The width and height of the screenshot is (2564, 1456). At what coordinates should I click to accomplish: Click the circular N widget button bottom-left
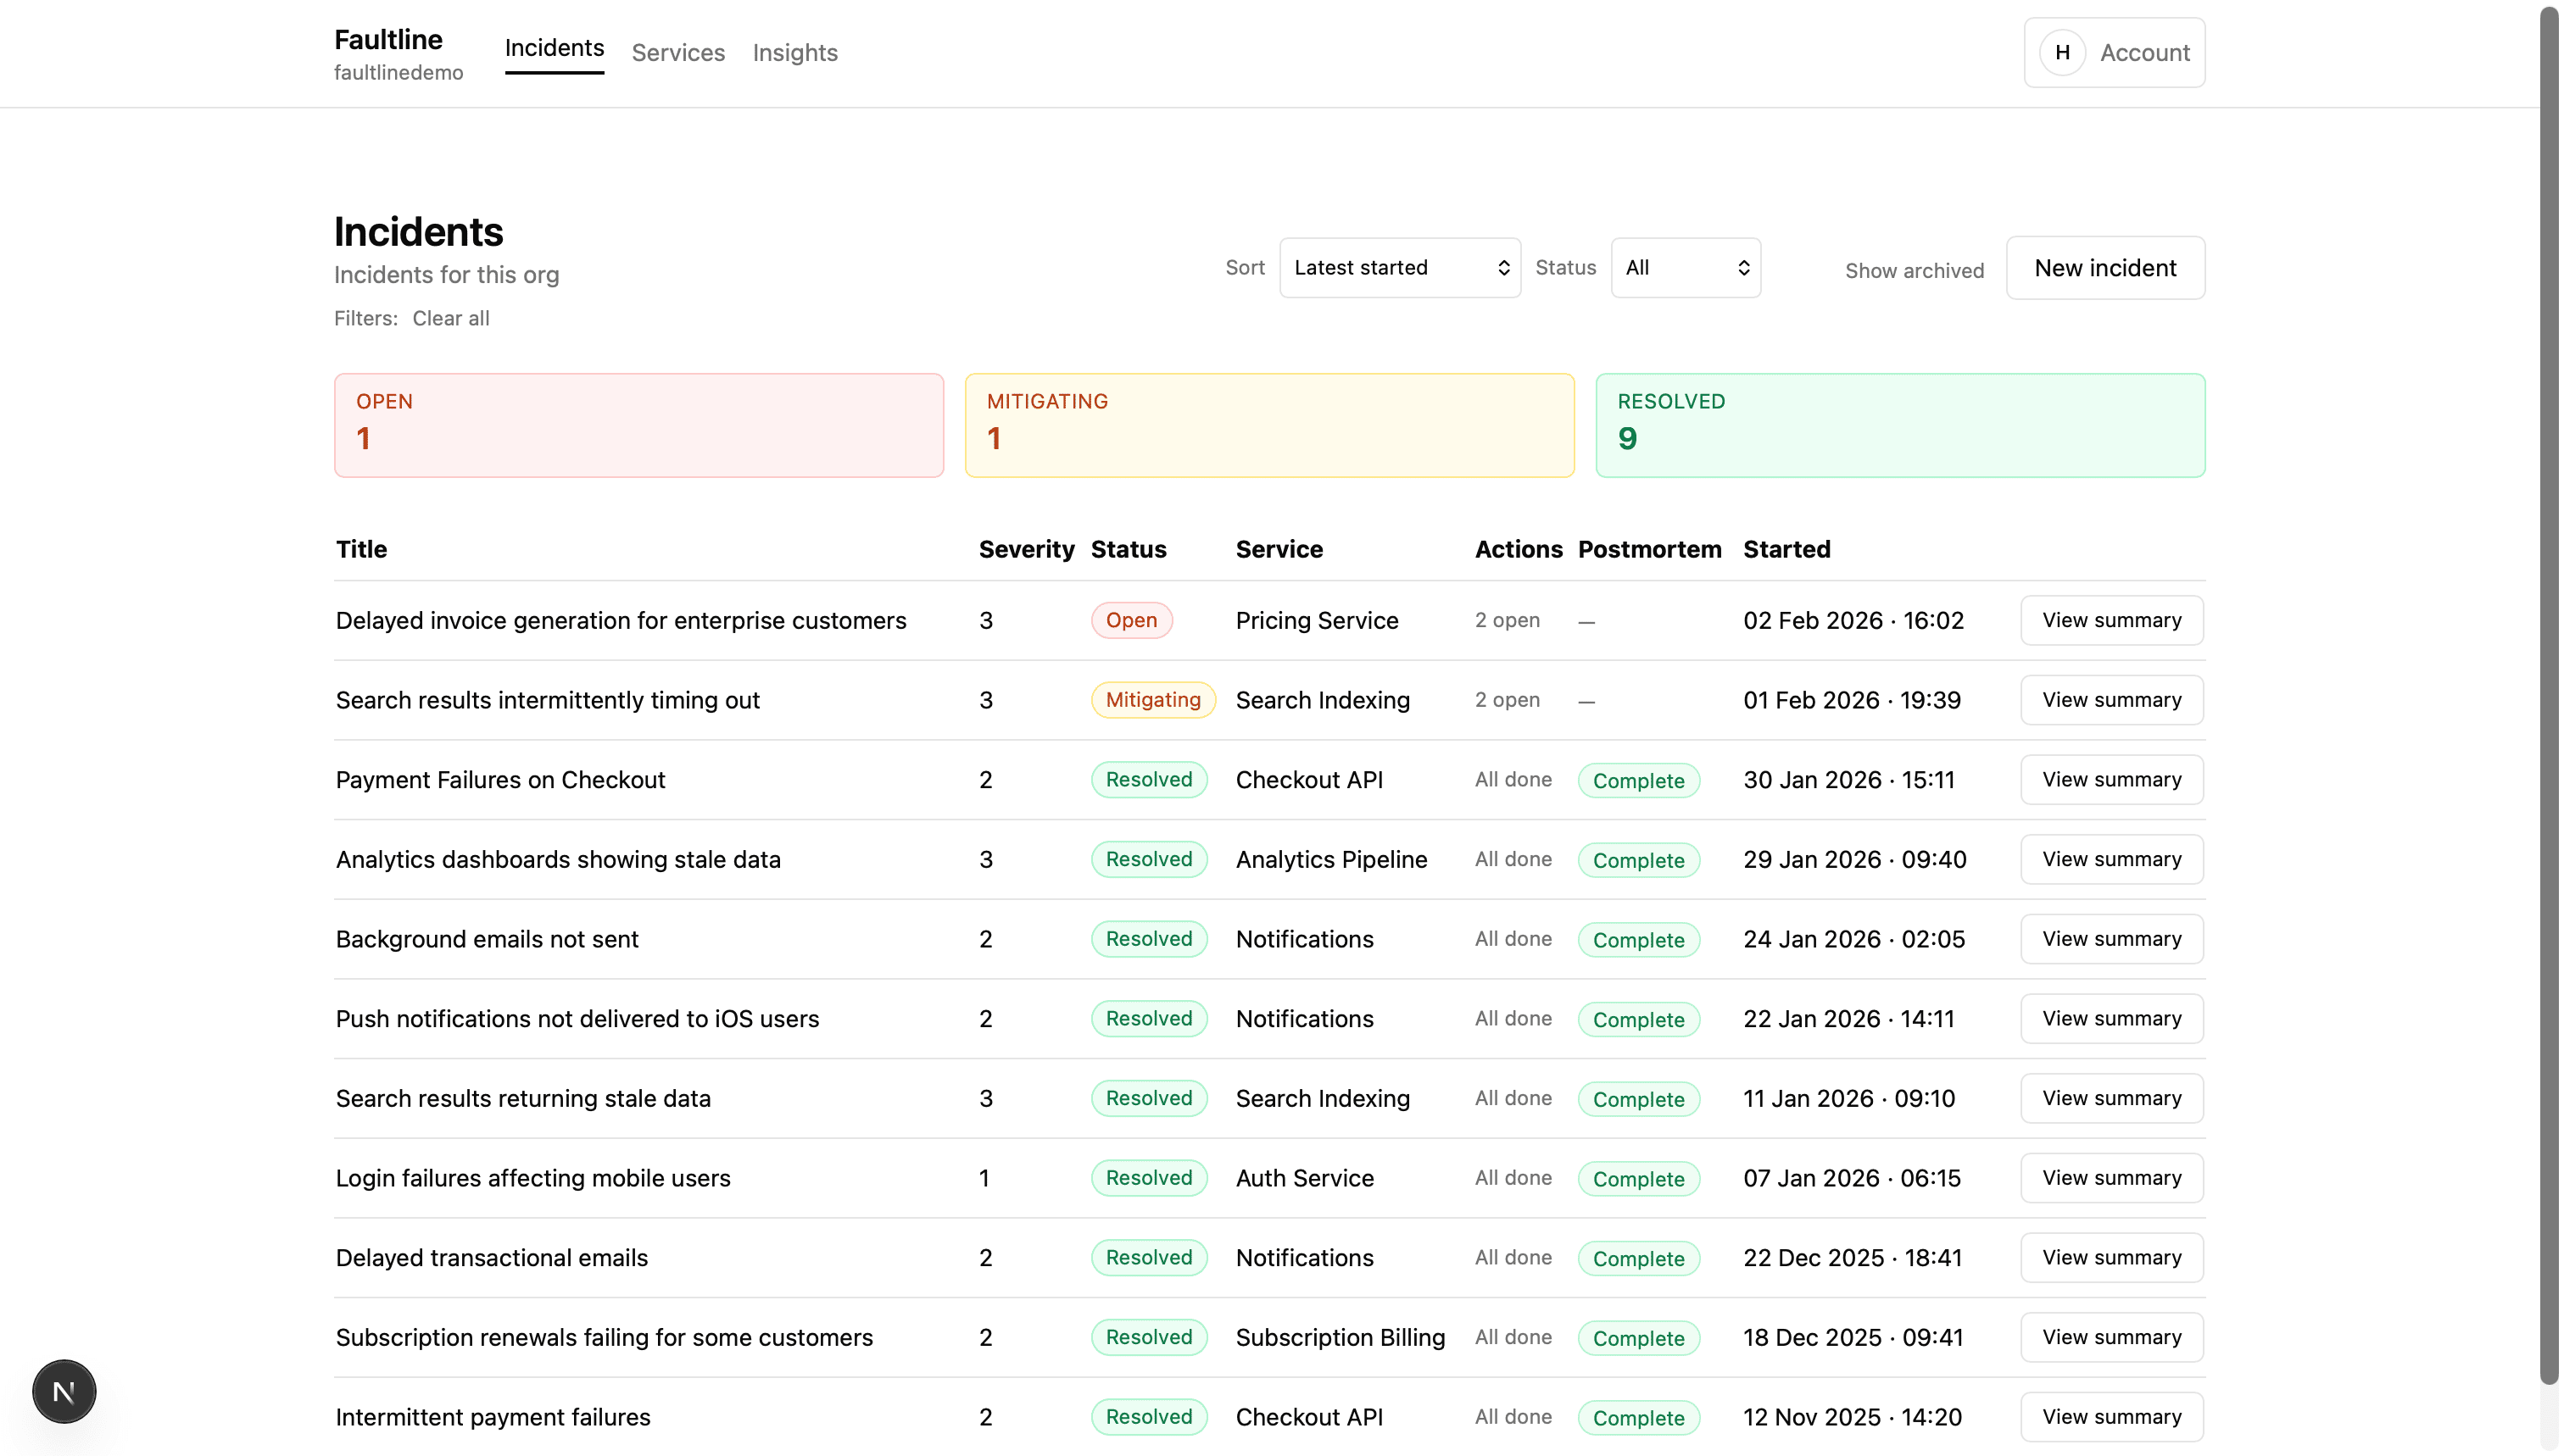click(64, 1391)
